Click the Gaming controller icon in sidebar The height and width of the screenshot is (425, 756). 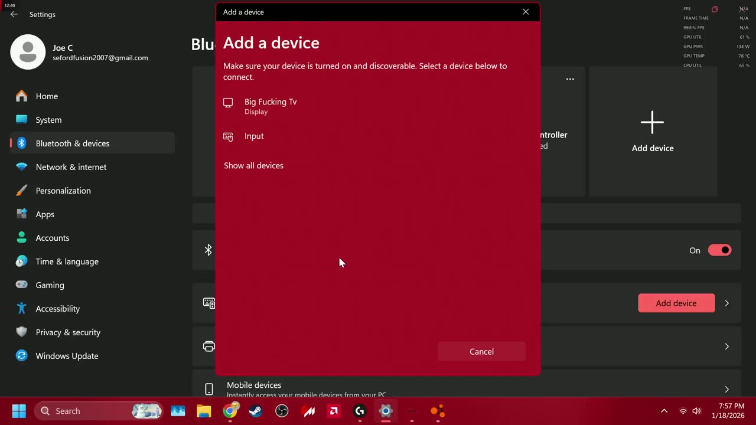coord(22,285)
